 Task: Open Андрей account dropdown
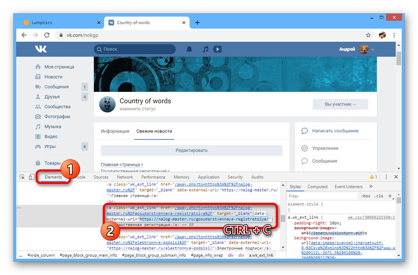pos(357,49)
